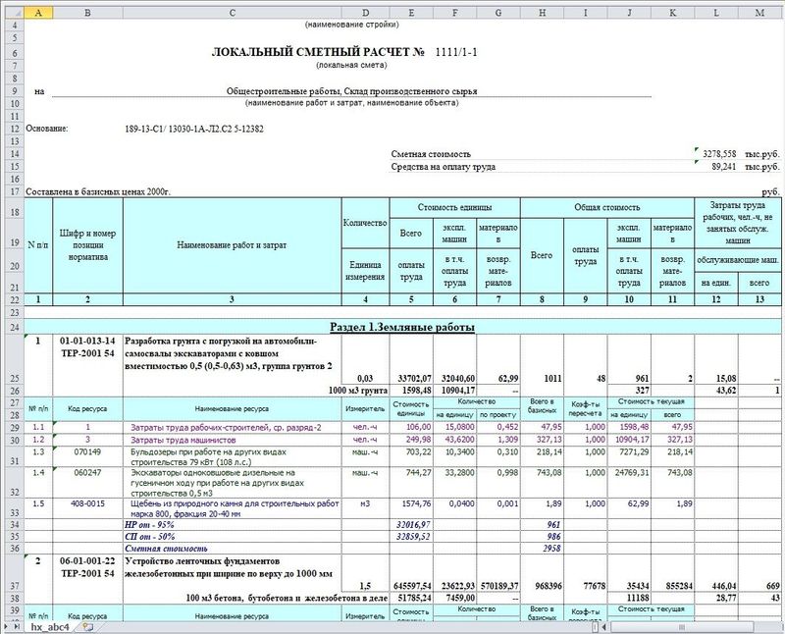Click the 'Основание:' label cell
785x634 pixels.
click(x=46, y=129)
